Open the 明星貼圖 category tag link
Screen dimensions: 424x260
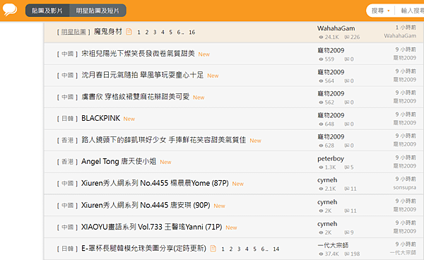73,32
